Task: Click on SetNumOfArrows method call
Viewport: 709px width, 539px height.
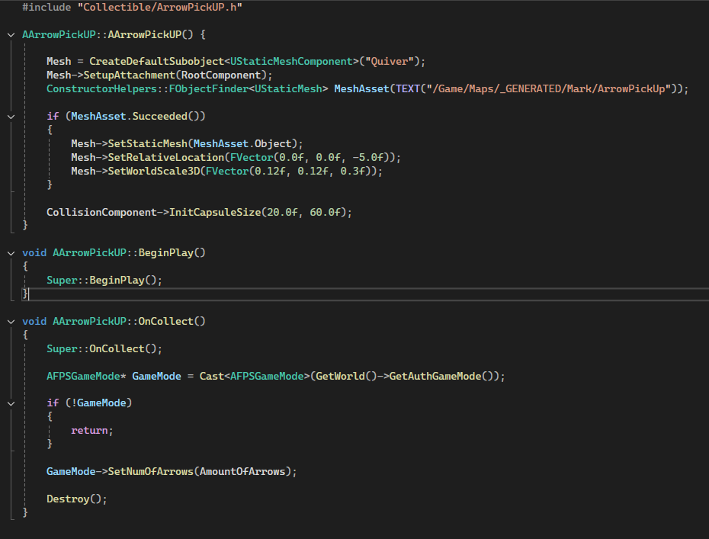Action: click(151, 471)
